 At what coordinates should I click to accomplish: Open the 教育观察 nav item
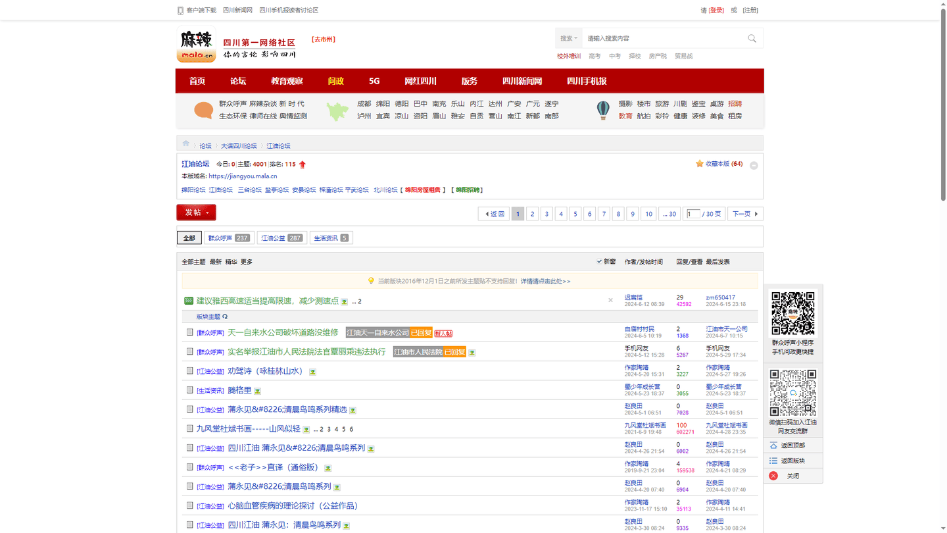(287, 81)
